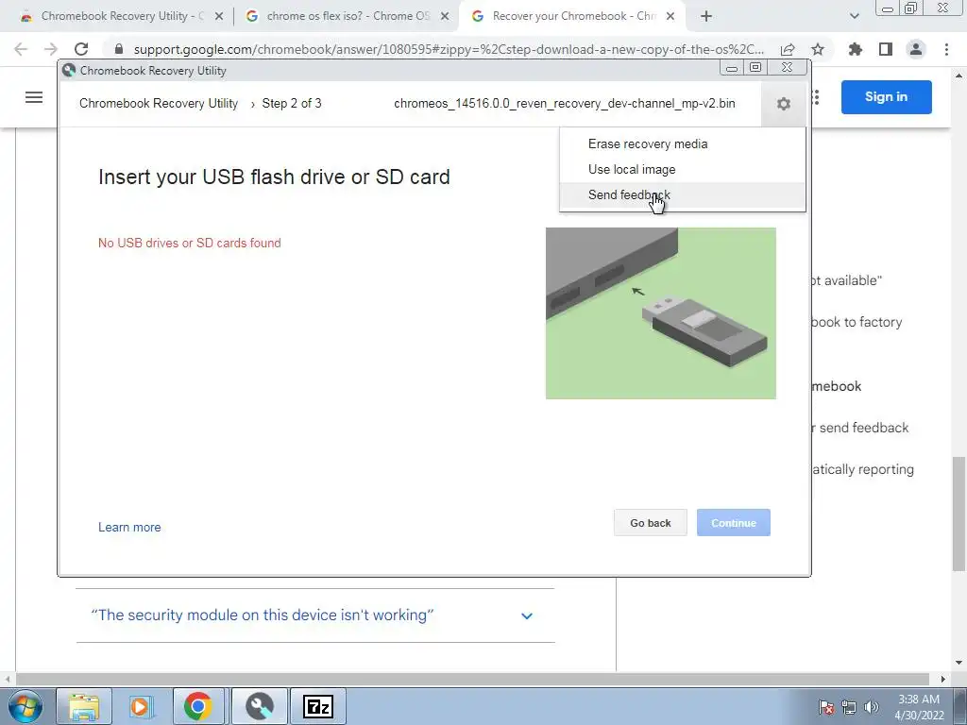Bookmark this page with the star icon
Screen dimensions: 967x725
[x=818, y=49]
